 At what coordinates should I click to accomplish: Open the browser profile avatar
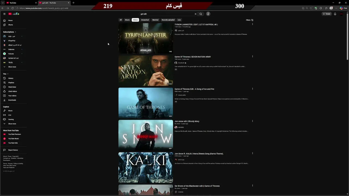331,8
